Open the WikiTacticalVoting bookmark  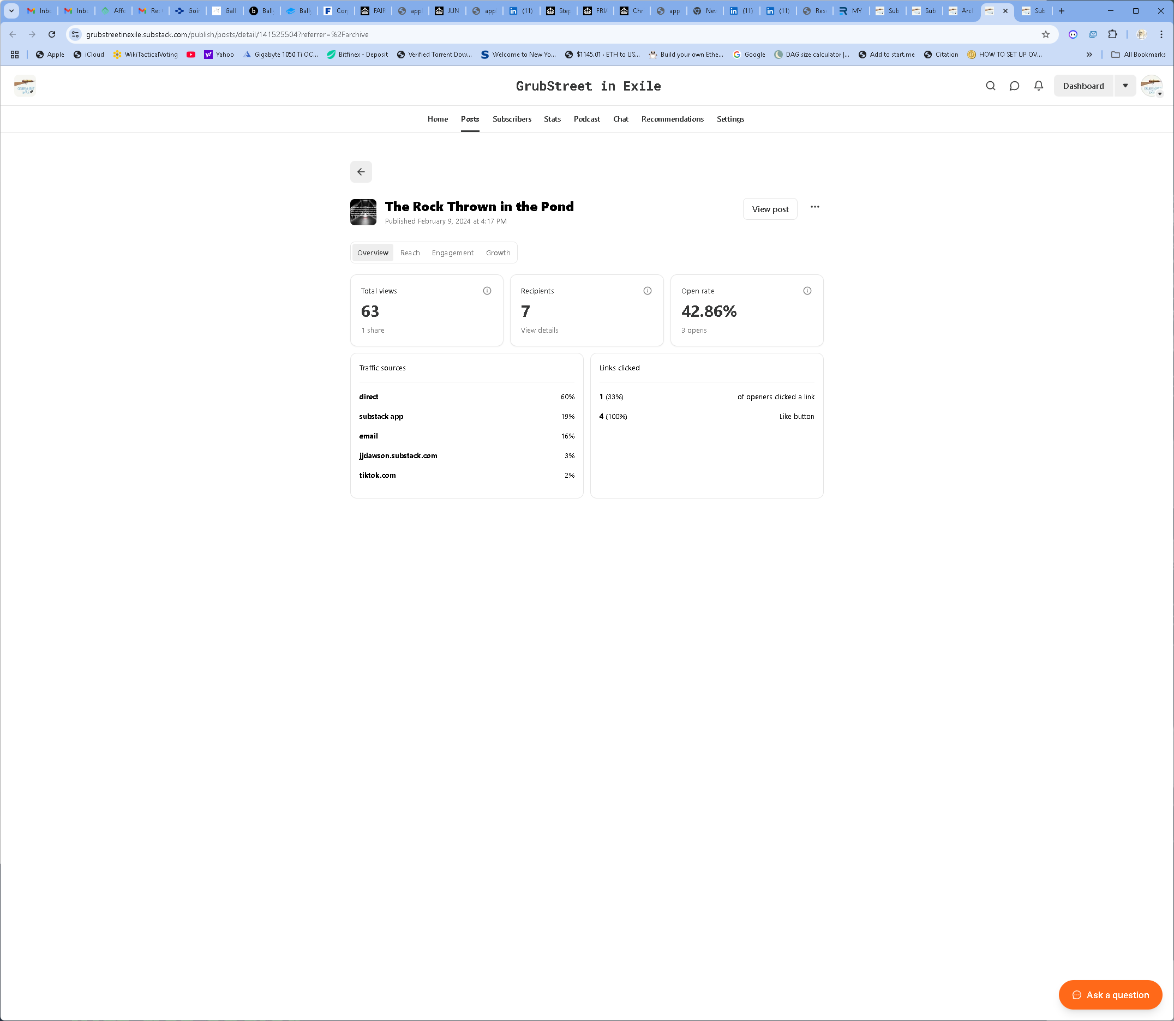(x=145, y=54)
